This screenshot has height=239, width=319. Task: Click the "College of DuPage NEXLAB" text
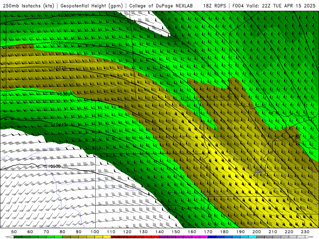[161, 6]
